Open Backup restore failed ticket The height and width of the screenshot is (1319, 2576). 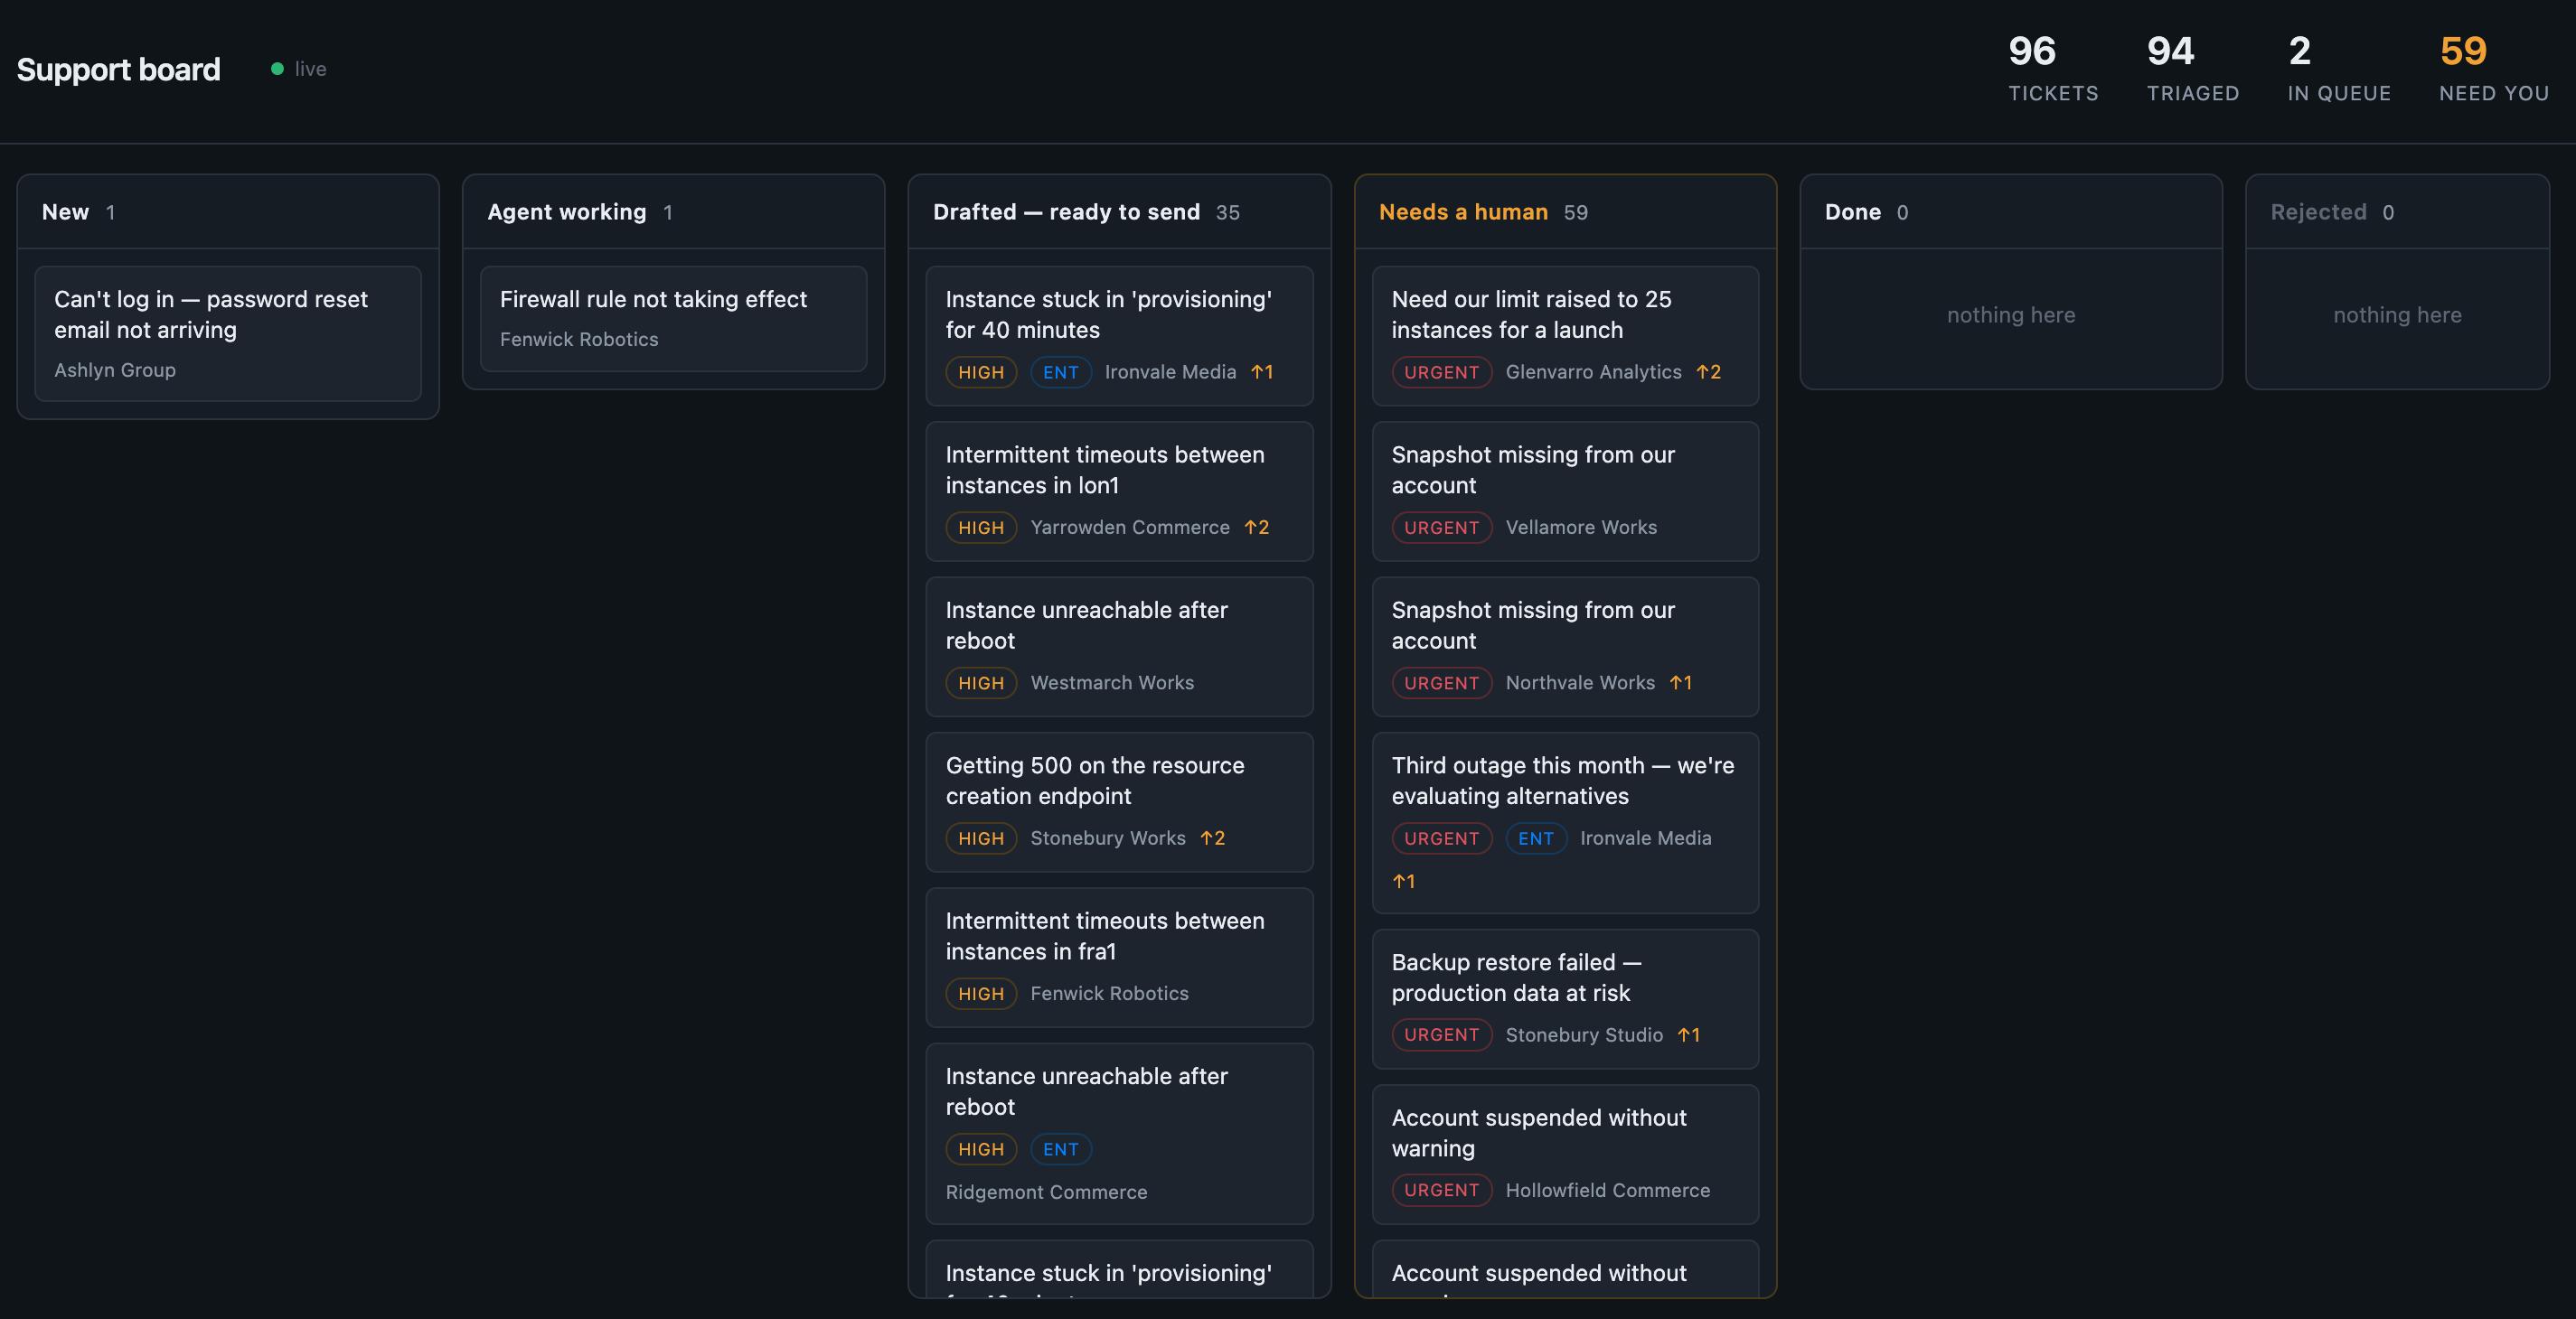tap(1565, 998)
